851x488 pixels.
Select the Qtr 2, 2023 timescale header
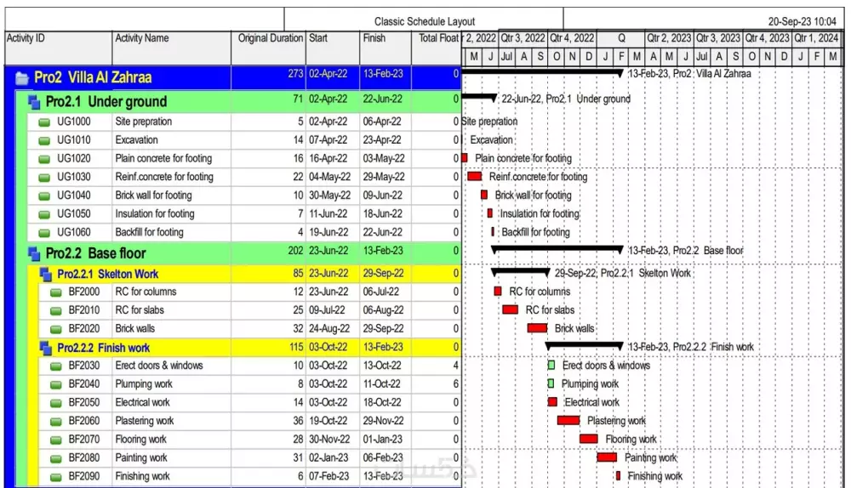669,38
